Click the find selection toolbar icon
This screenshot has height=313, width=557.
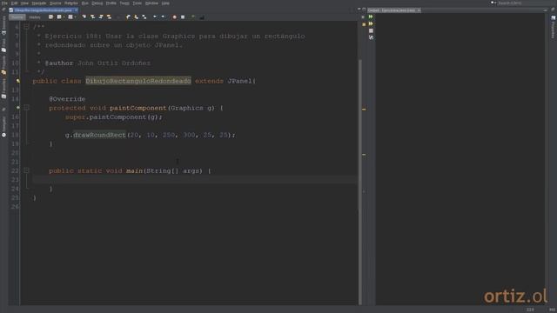(x=84, y=17)
